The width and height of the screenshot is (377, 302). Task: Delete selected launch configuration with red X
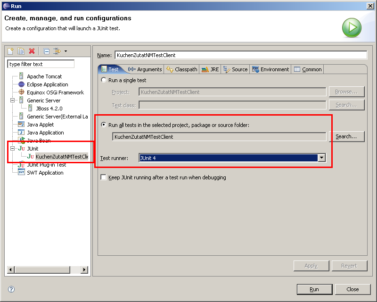(x=32, y=51)
